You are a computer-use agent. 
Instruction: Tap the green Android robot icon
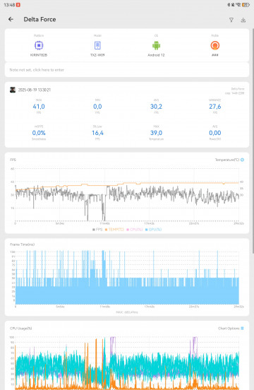(x=156, y=45)
